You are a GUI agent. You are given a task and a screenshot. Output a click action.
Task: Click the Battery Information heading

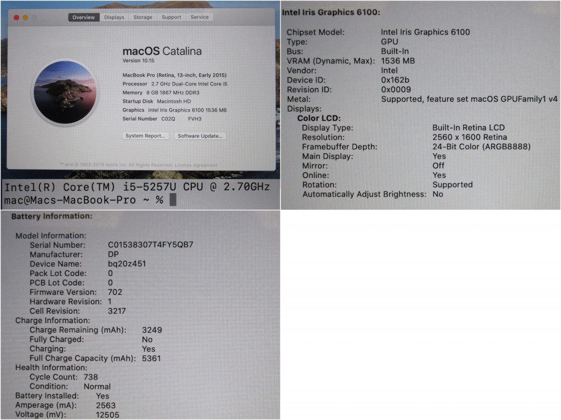(52, 216)
